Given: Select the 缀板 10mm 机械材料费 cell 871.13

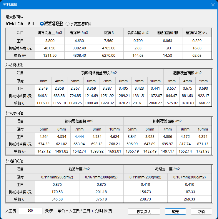Looking at the screenshot, I should (x=203, y=144).
